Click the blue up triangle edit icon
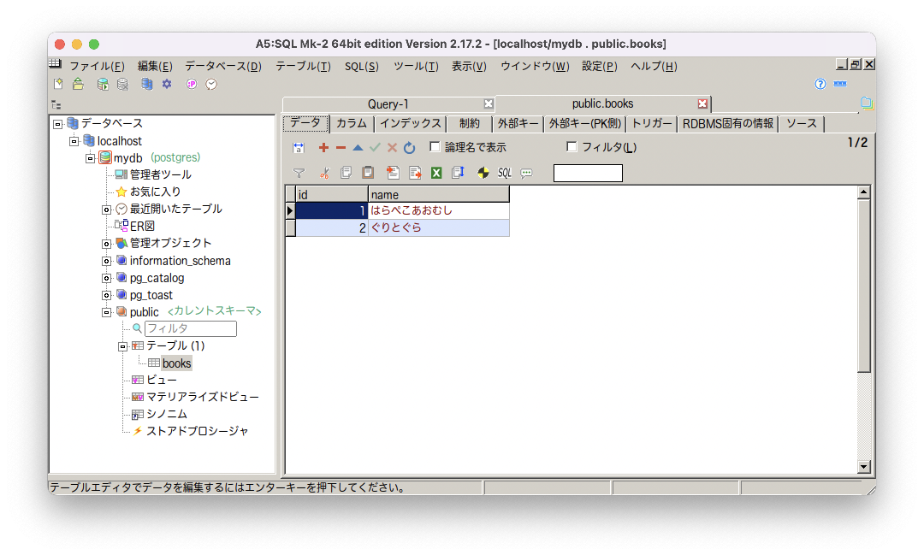This screenshot has width=924, height=549. click(358, 147)
